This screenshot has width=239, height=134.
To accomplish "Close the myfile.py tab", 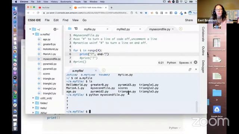I will tap(107, 29).
